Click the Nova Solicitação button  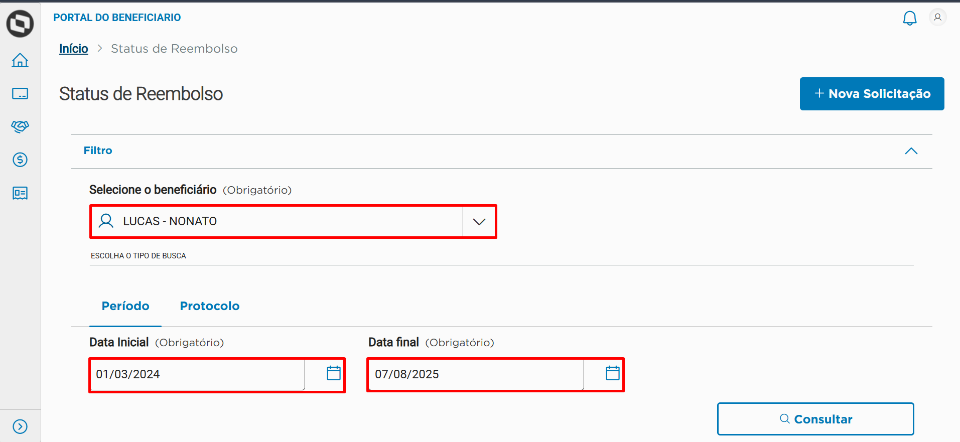(x=872, y=94)
